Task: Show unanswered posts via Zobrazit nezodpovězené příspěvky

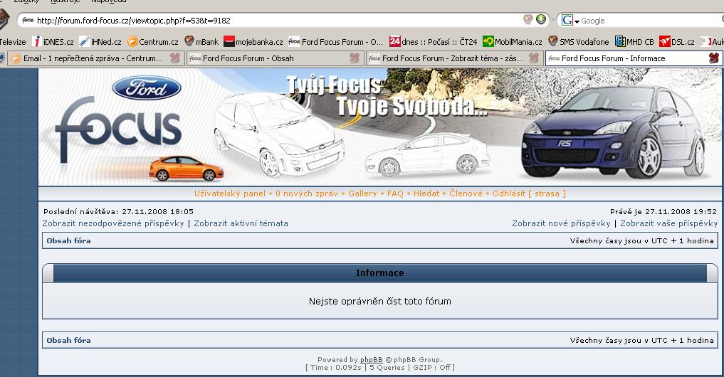Action: tap(114, 223)
